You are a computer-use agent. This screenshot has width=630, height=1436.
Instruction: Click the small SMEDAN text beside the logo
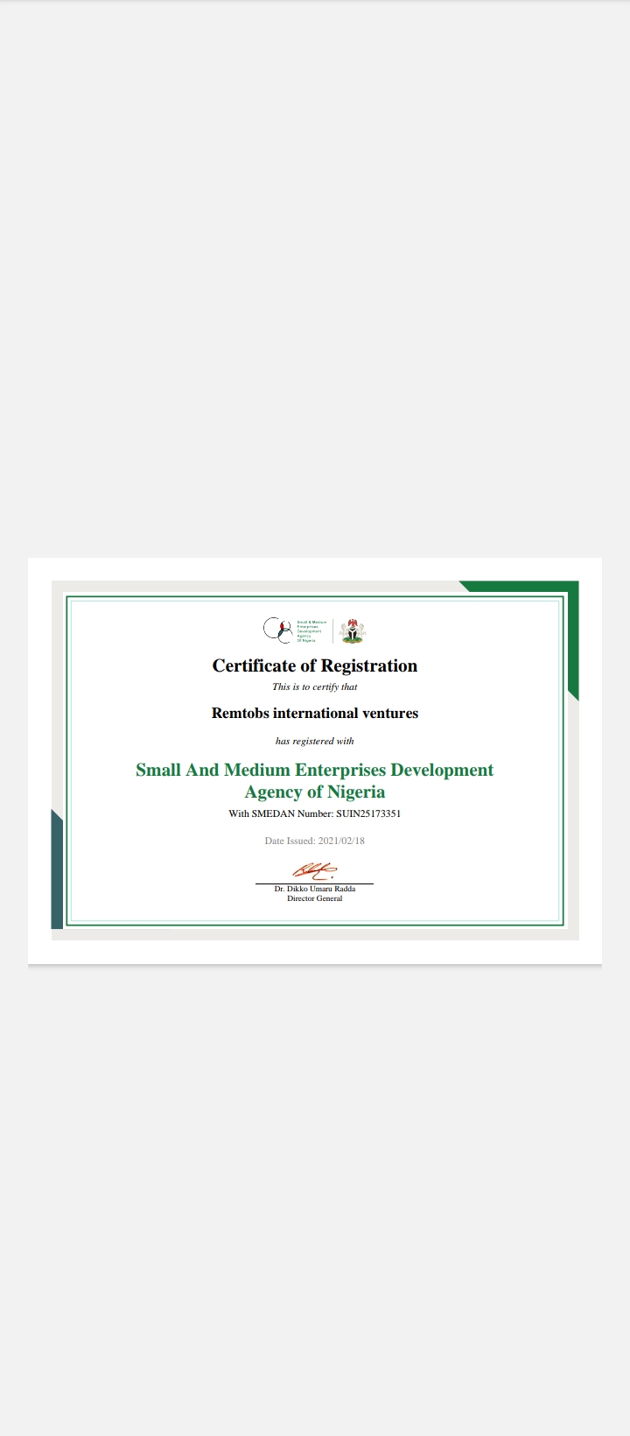311,630
